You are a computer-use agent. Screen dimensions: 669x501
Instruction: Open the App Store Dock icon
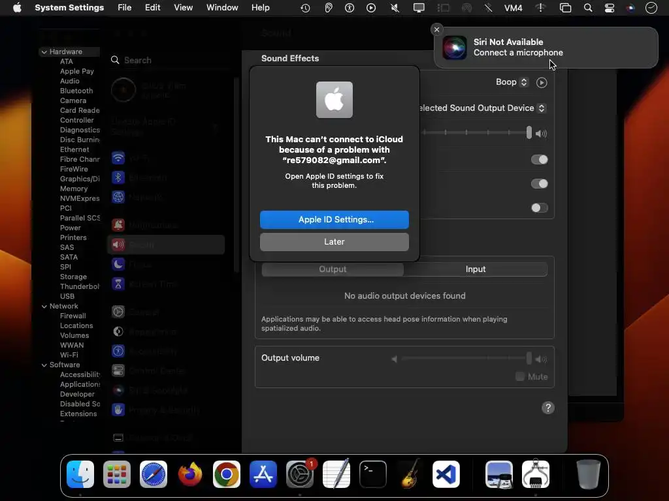click(x=263, y=474)
